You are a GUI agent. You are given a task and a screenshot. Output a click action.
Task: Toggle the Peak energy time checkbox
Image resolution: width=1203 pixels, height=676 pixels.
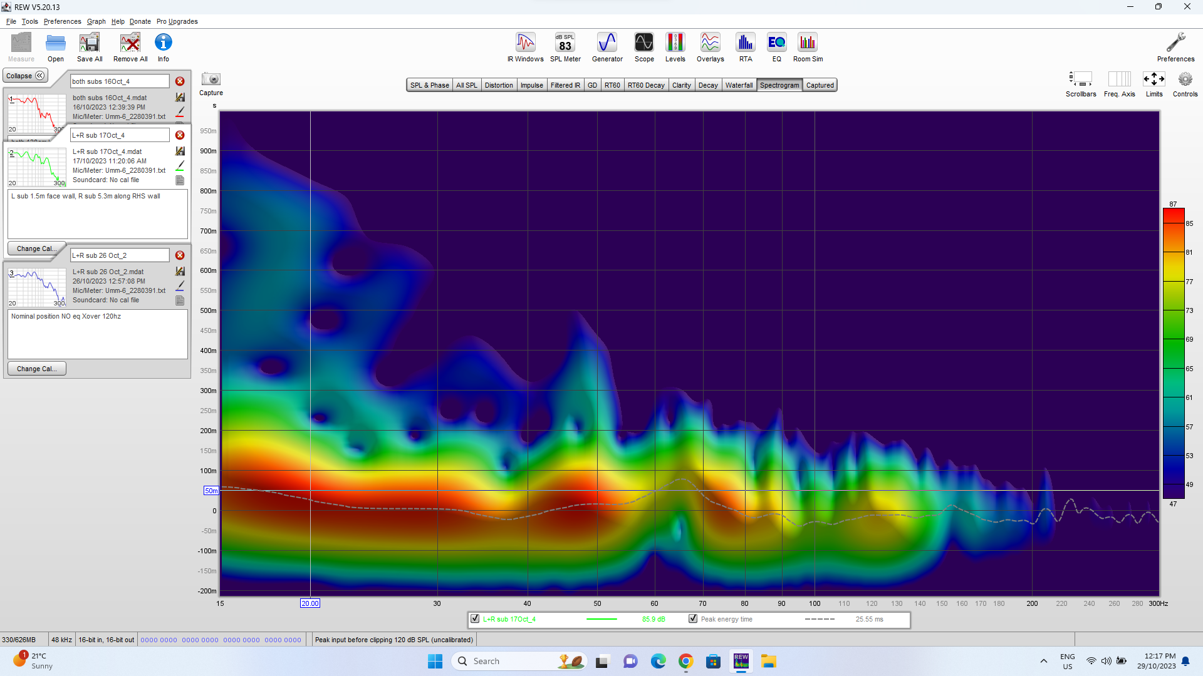[x=693, y=619]
